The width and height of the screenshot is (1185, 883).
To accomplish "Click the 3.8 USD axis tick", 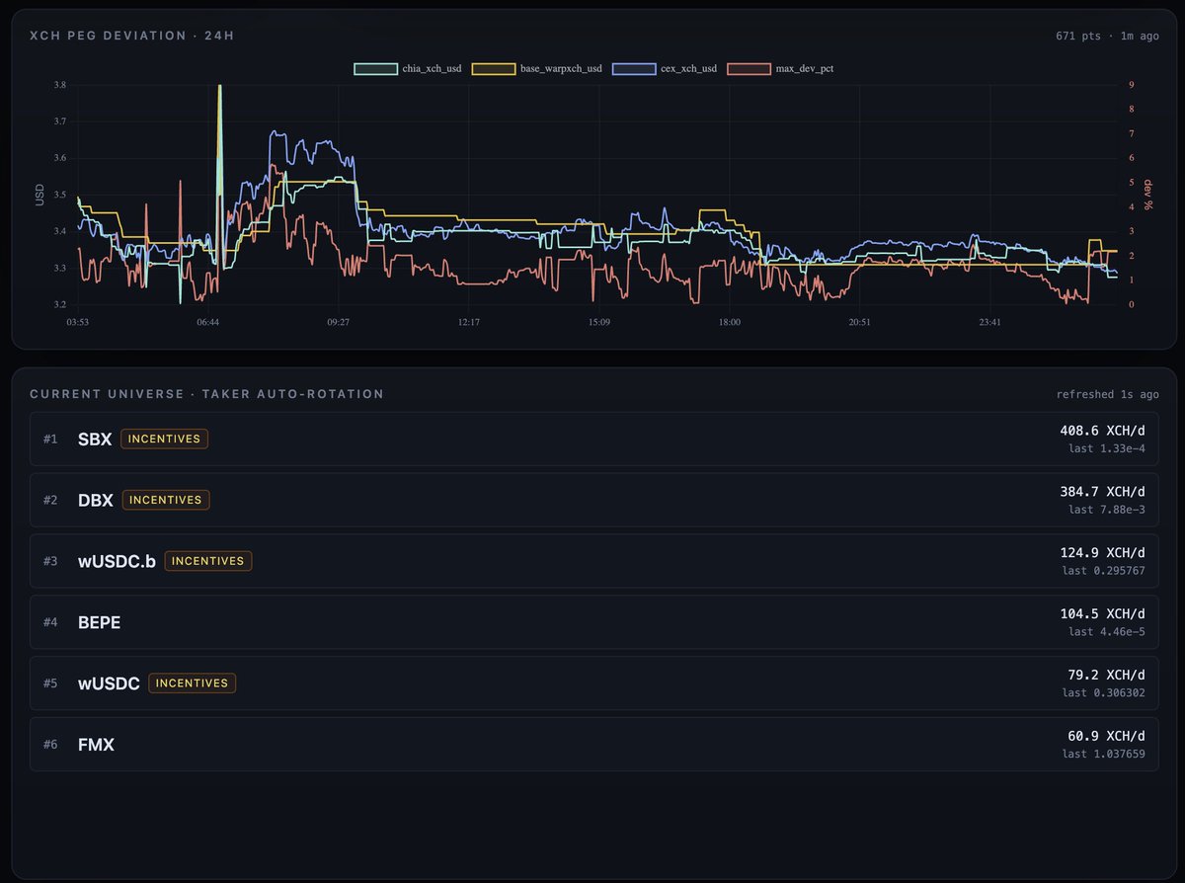I will pos(60,86).
